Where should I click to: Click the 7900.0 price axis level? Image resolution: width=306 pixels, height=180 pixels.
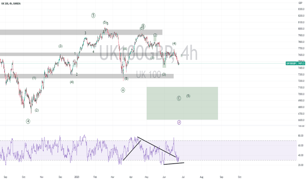[x=301, y=35]
